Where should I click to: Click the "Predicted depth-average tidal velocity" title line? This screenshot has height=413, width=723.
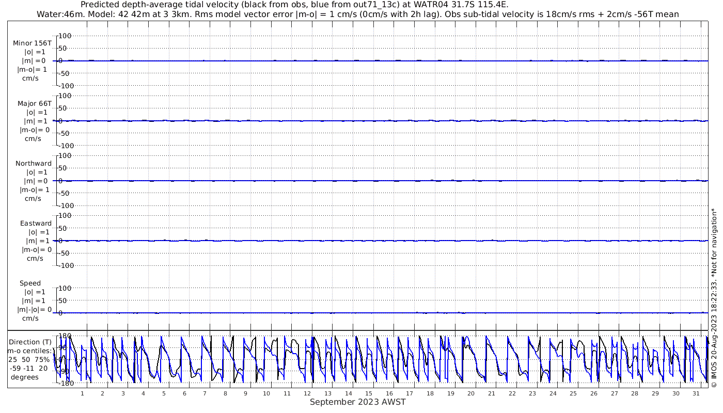coord(294,5)
